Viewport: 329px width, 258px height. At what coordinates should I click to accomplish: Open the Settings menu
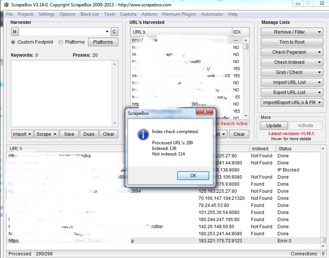point(46,14)
